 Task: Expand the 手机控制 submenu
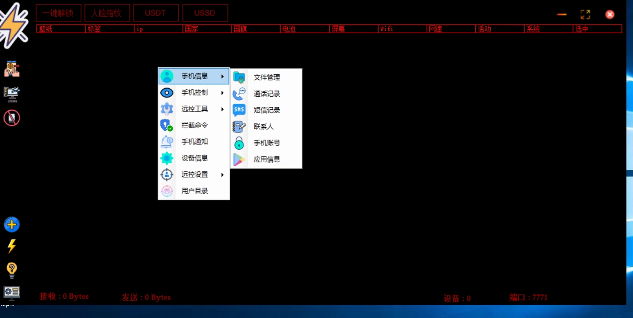(x=194, y=93)
